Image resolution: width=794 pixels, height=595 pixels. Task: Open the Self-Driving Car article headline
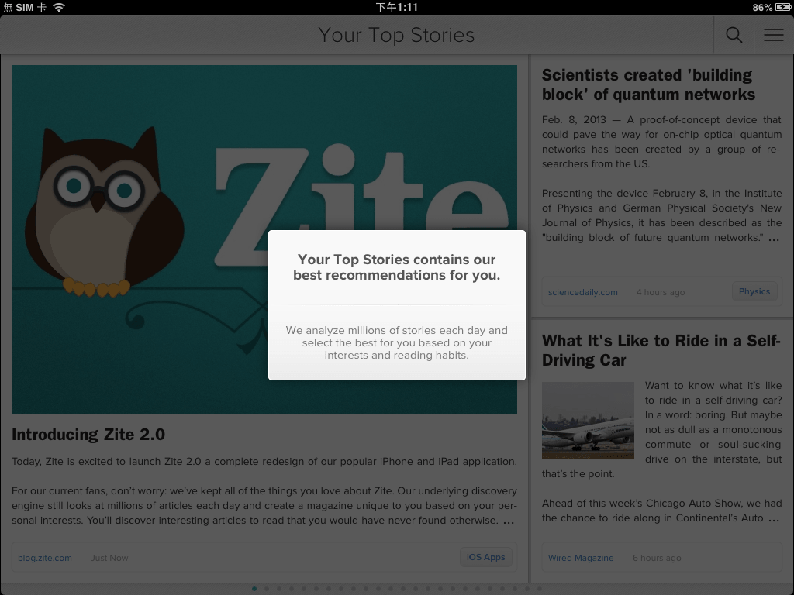pos(661,351)
